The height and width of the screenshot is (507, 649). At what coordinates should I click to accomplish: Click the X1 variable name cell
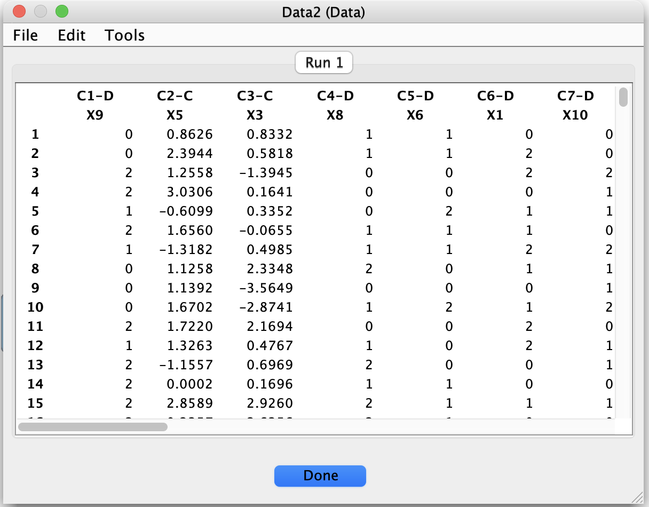pyautogui.click(x=495, y=115)
